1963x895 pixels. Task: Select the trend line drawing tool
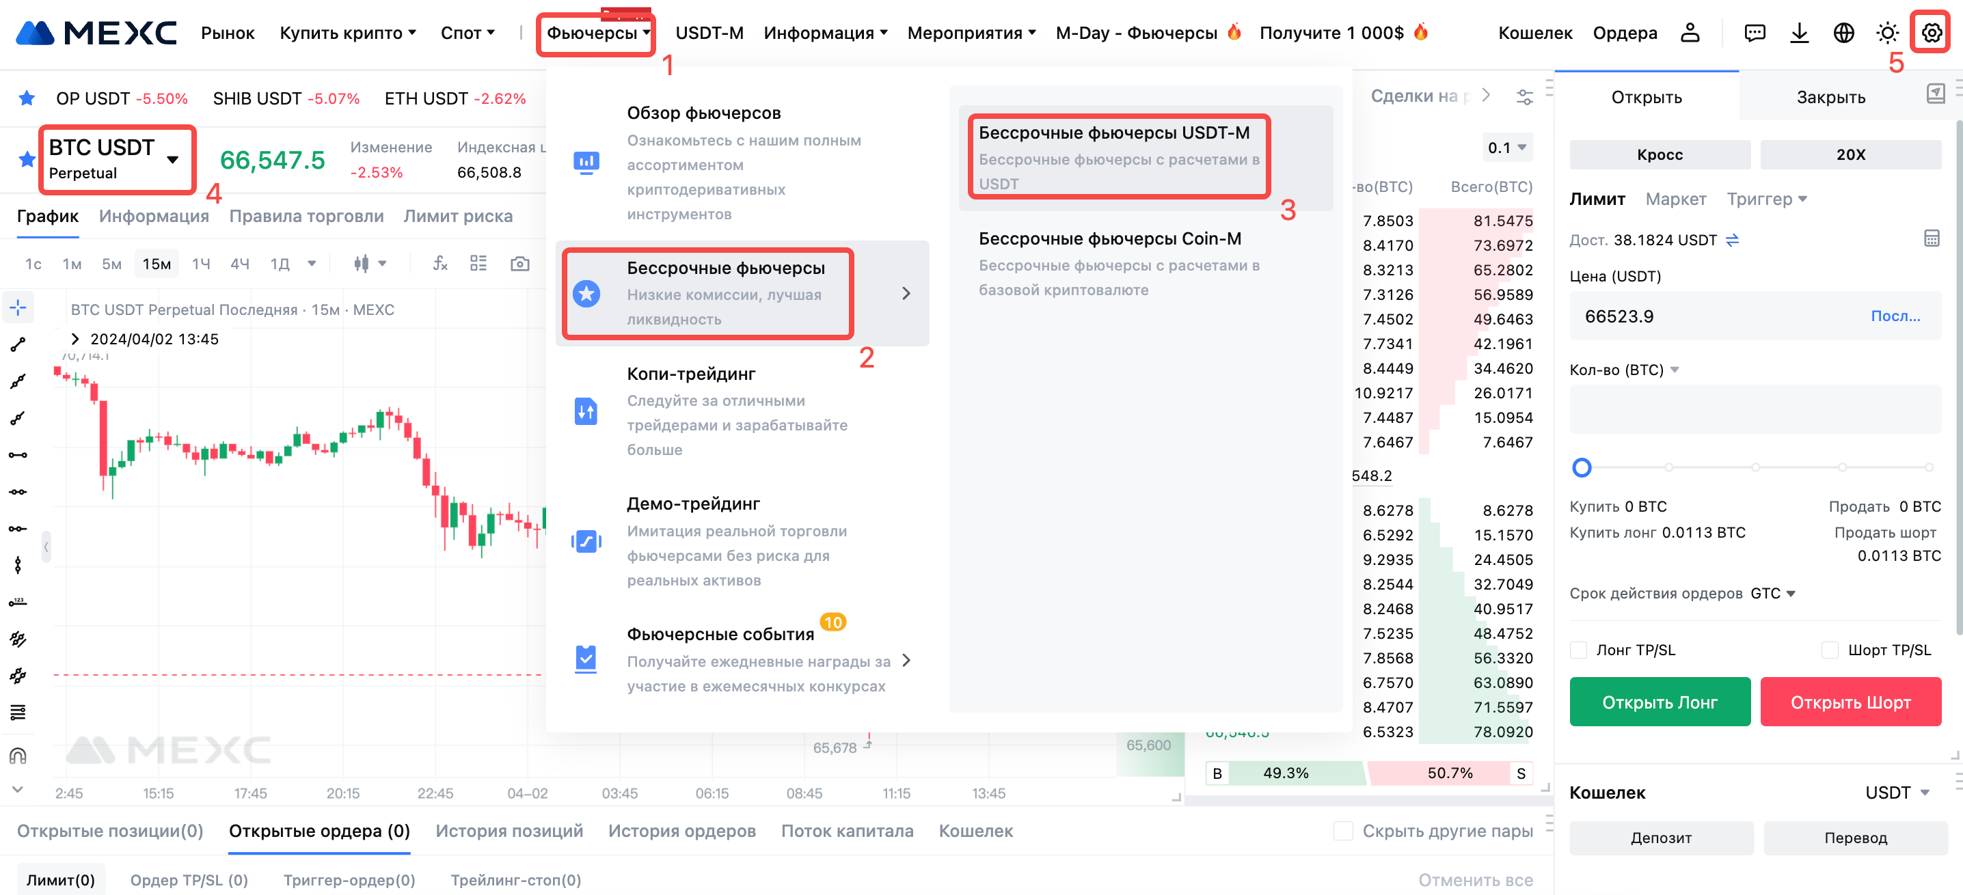click(x=18, y=345)
